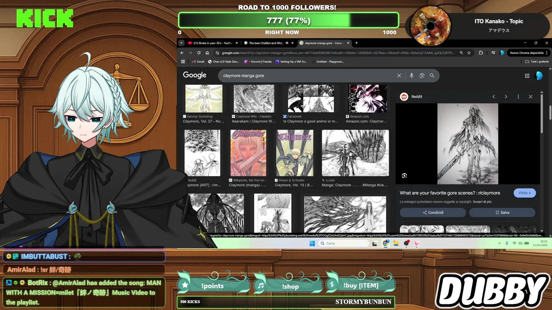Screen dimensions: 552x310
Task: Open the Wi-Fi network icon in tray
Action: coord(514,243)
